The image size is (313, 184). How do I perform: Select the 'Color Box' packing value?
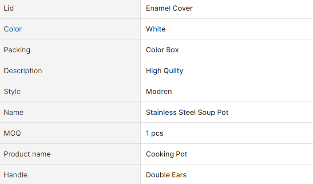pyautogui.click(x=162, y=50)
